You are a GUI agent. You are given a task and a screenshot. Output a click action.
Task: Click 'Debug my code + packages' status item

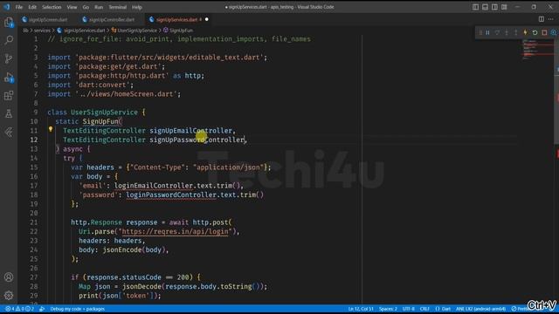coord(78,309)
